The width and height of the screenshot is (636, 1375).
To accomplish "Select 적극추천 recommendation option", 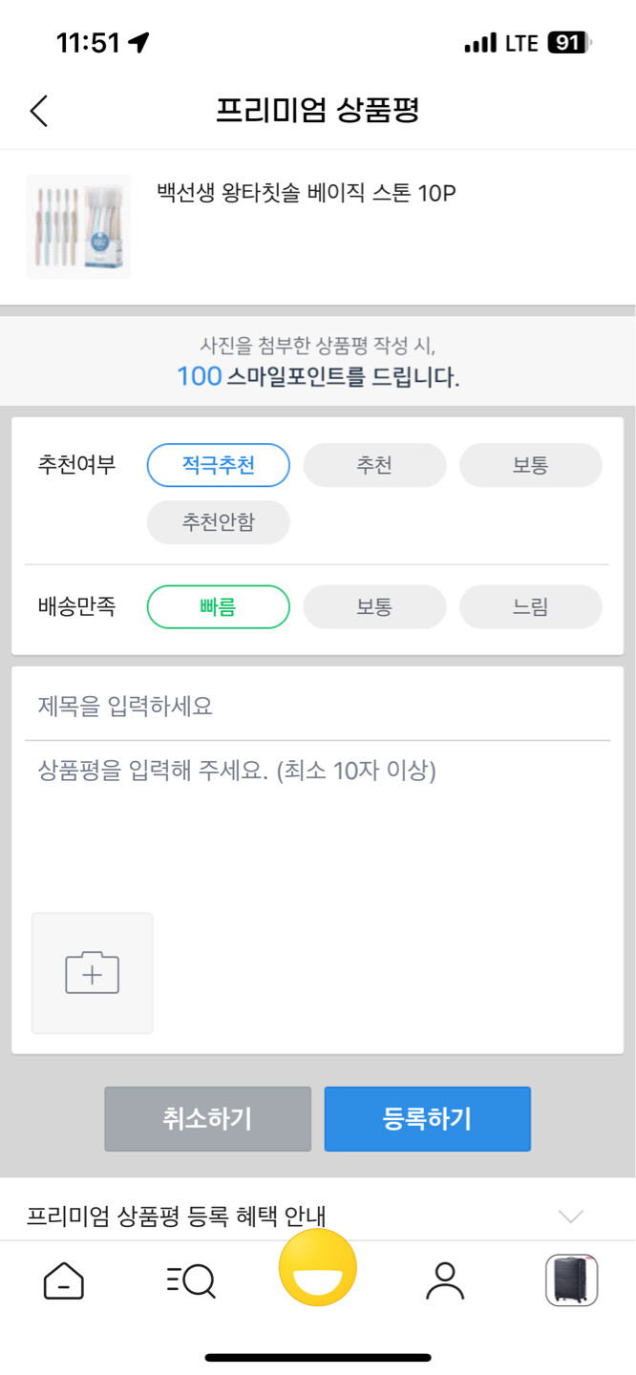I will [218, 466].
